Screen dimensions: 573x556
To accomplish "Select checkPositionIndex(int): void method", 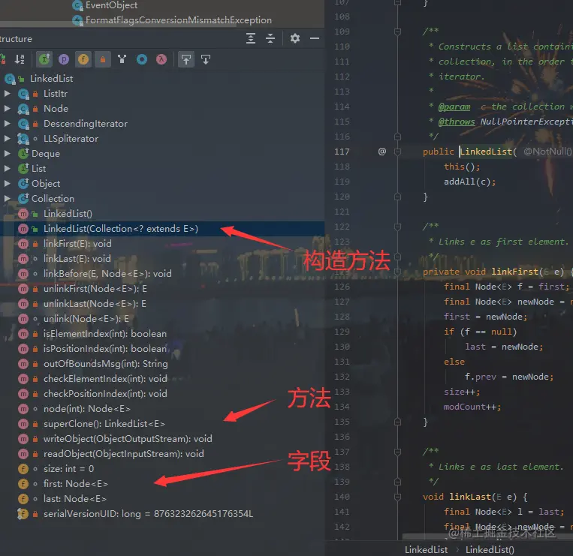I will point(105,393).
